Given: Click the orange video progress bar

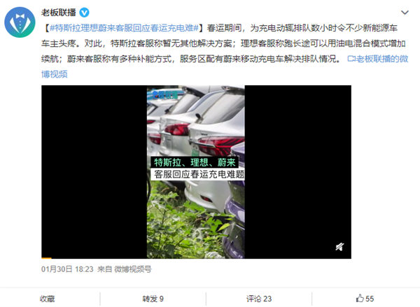Looking at the screenshot, I should coord(46,258).
